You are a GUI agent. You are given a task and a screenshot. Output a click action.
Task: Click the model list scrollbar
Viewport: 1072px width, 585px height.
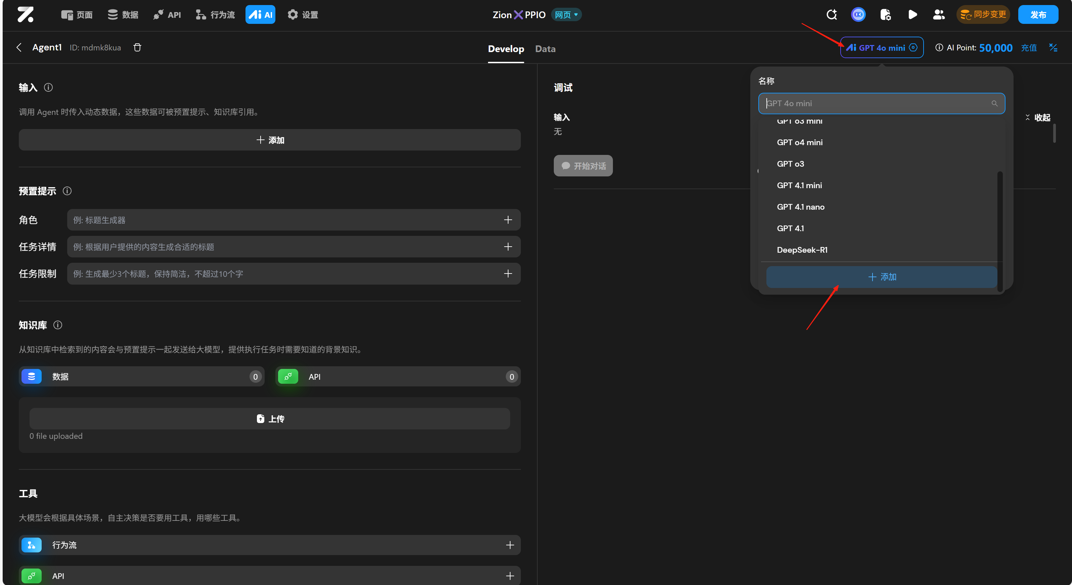pos(1000,231)
